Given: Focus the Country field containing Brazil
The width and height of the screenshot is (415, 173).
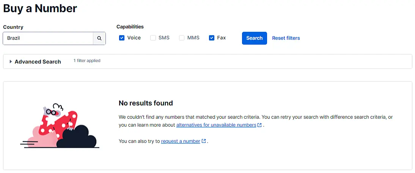Looking at the screenshot, I should (48, 38).
